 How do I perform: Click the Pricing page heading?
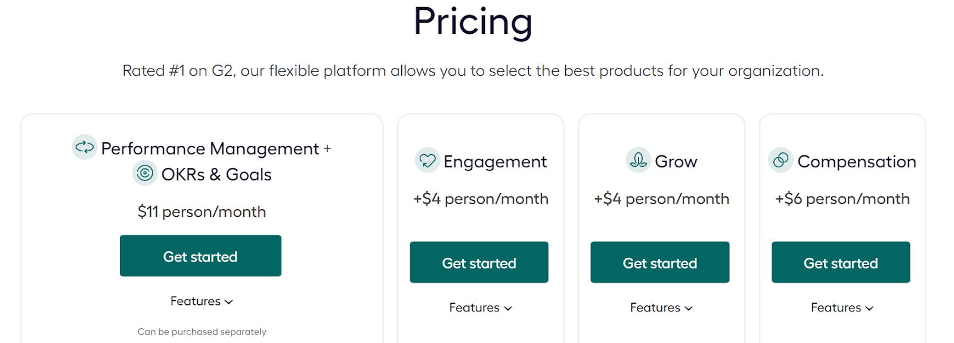pos(473,22)
